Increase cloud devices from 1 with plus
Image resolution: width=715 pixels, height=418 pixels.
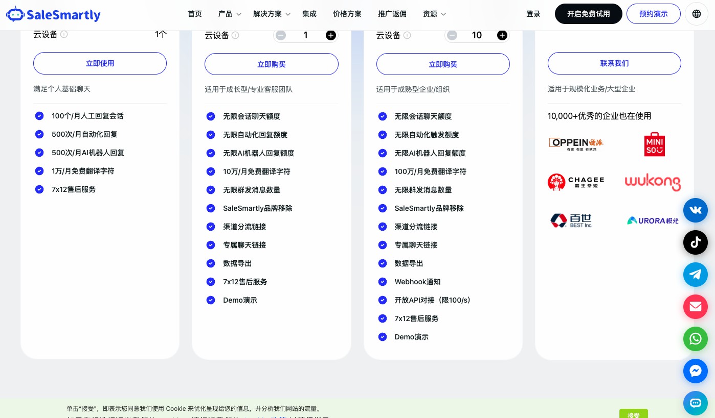coord(331,35)
